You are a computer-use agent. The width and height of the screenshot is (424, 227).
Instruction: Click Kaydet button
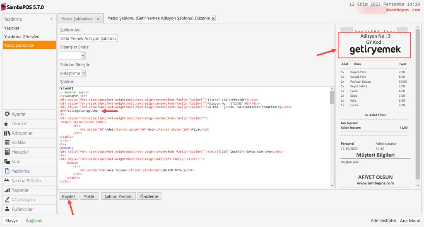[x=68, y=196]
